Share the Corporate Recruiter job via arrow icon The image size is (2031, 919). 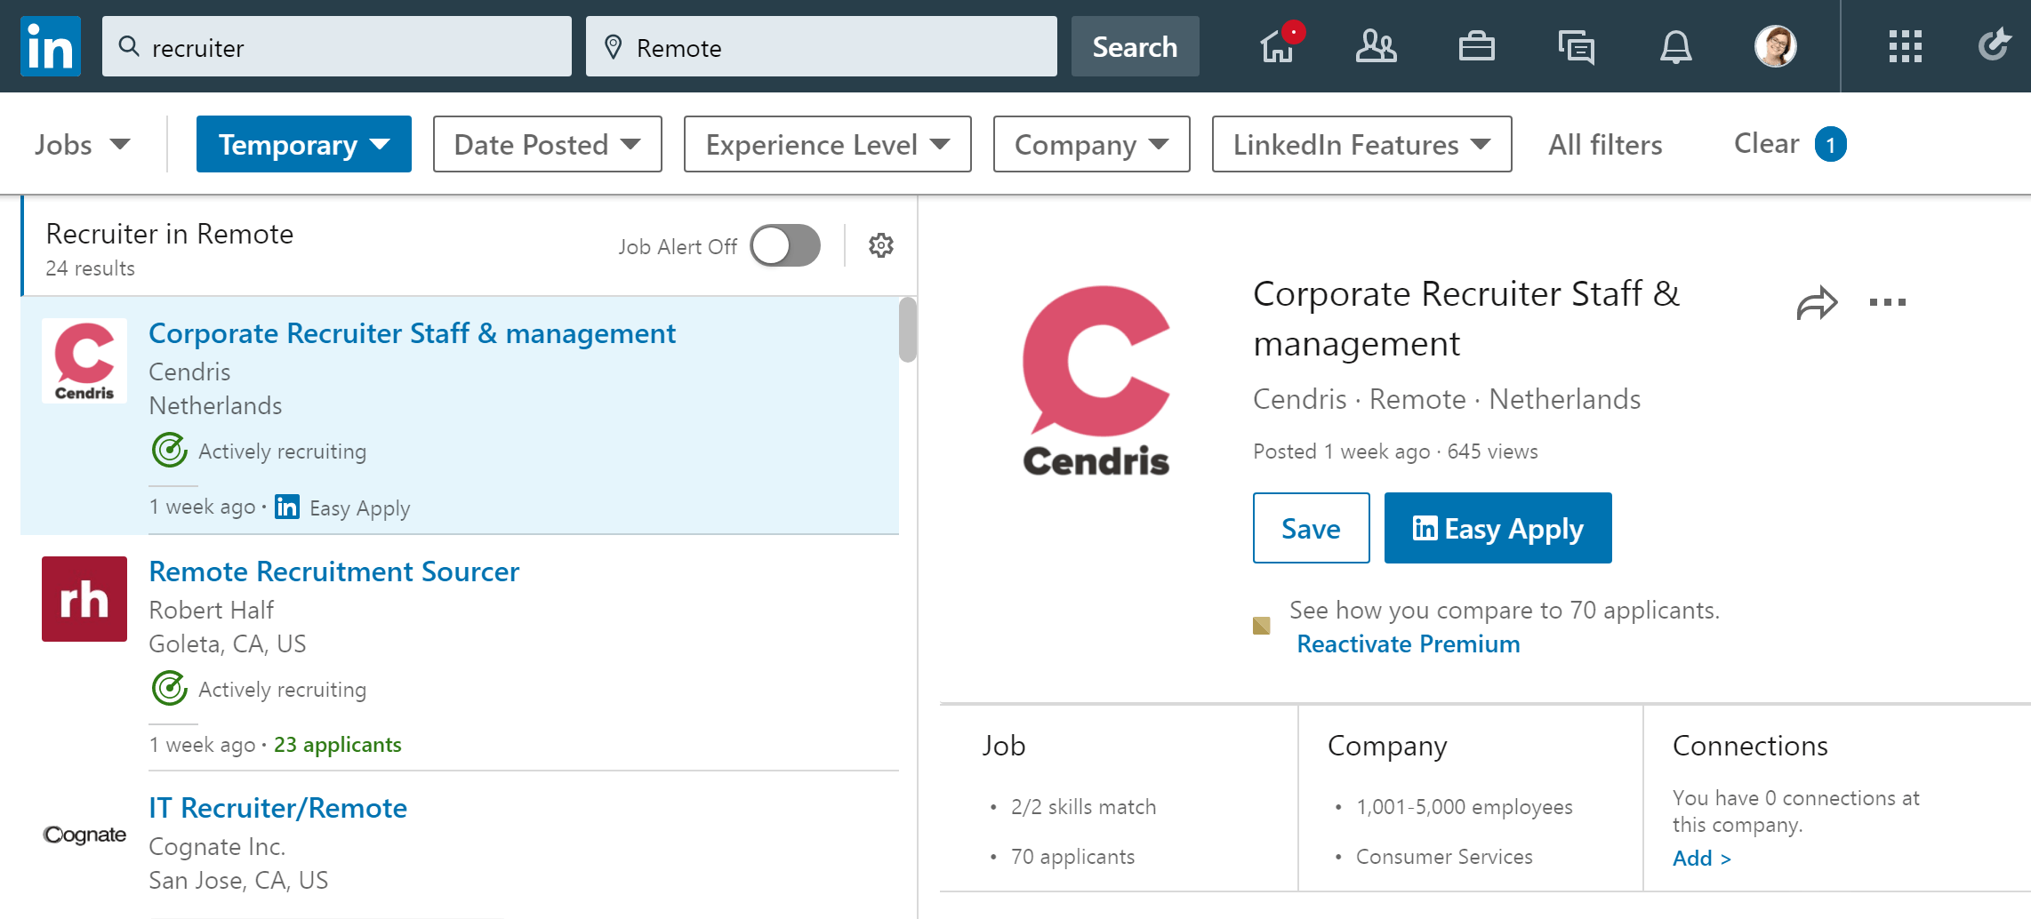coord(1817,303)
